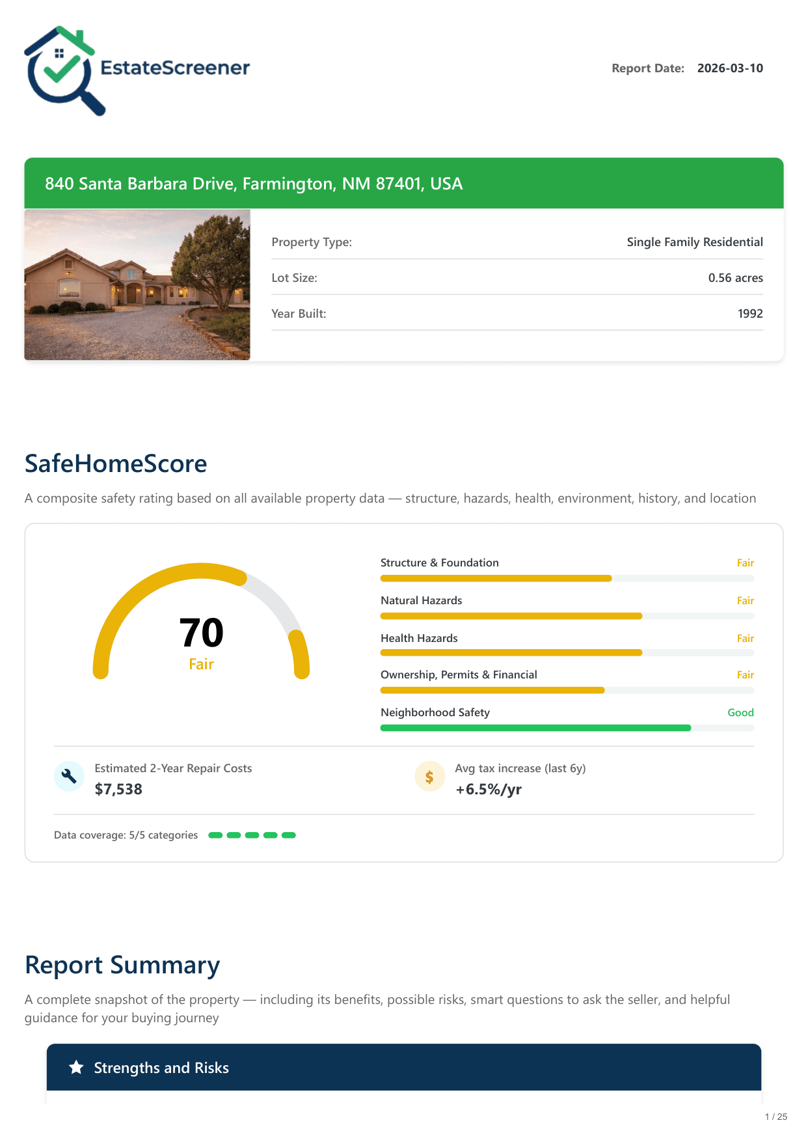Viewport: 808px width, 1142px height.
Task: Click Data coverage: 5/5 categories text
Action: (x=126, y=835)
